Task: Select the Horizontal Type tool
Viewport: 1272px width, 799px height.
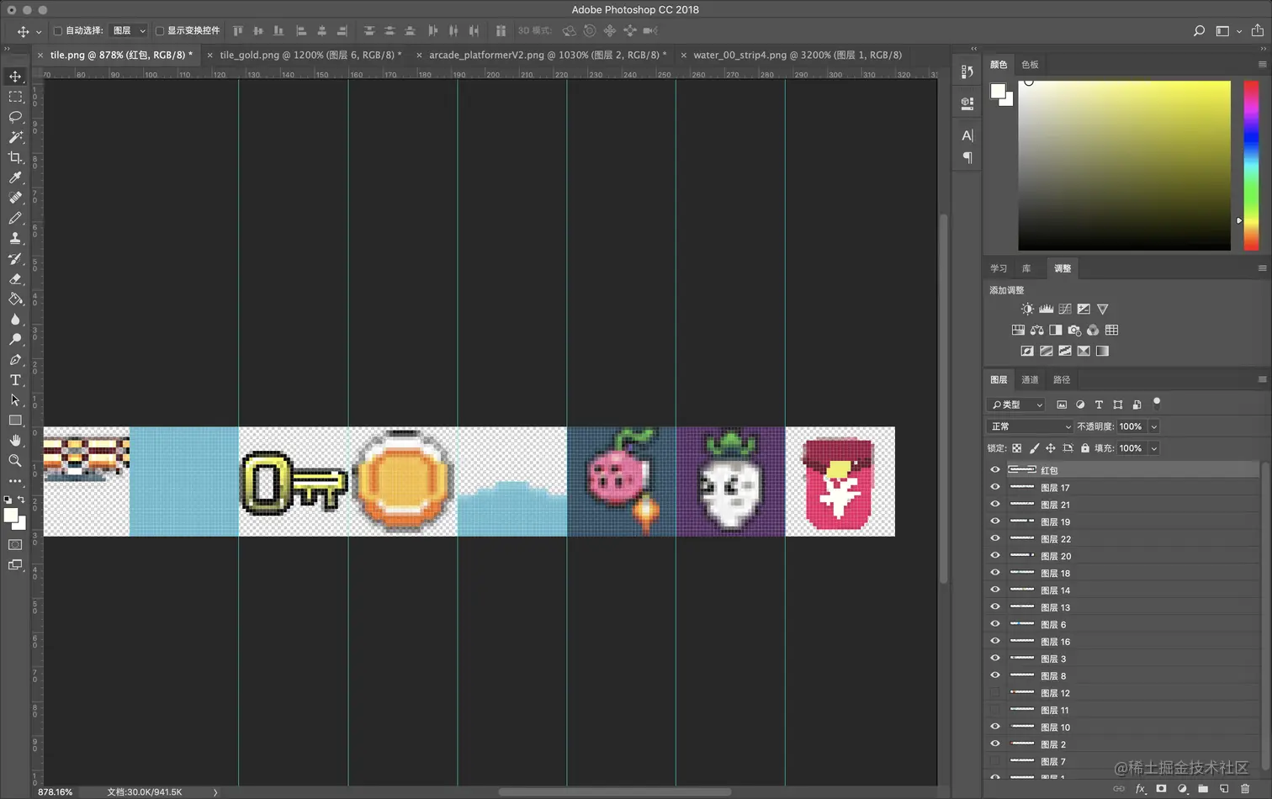Action: click(15, 379)
